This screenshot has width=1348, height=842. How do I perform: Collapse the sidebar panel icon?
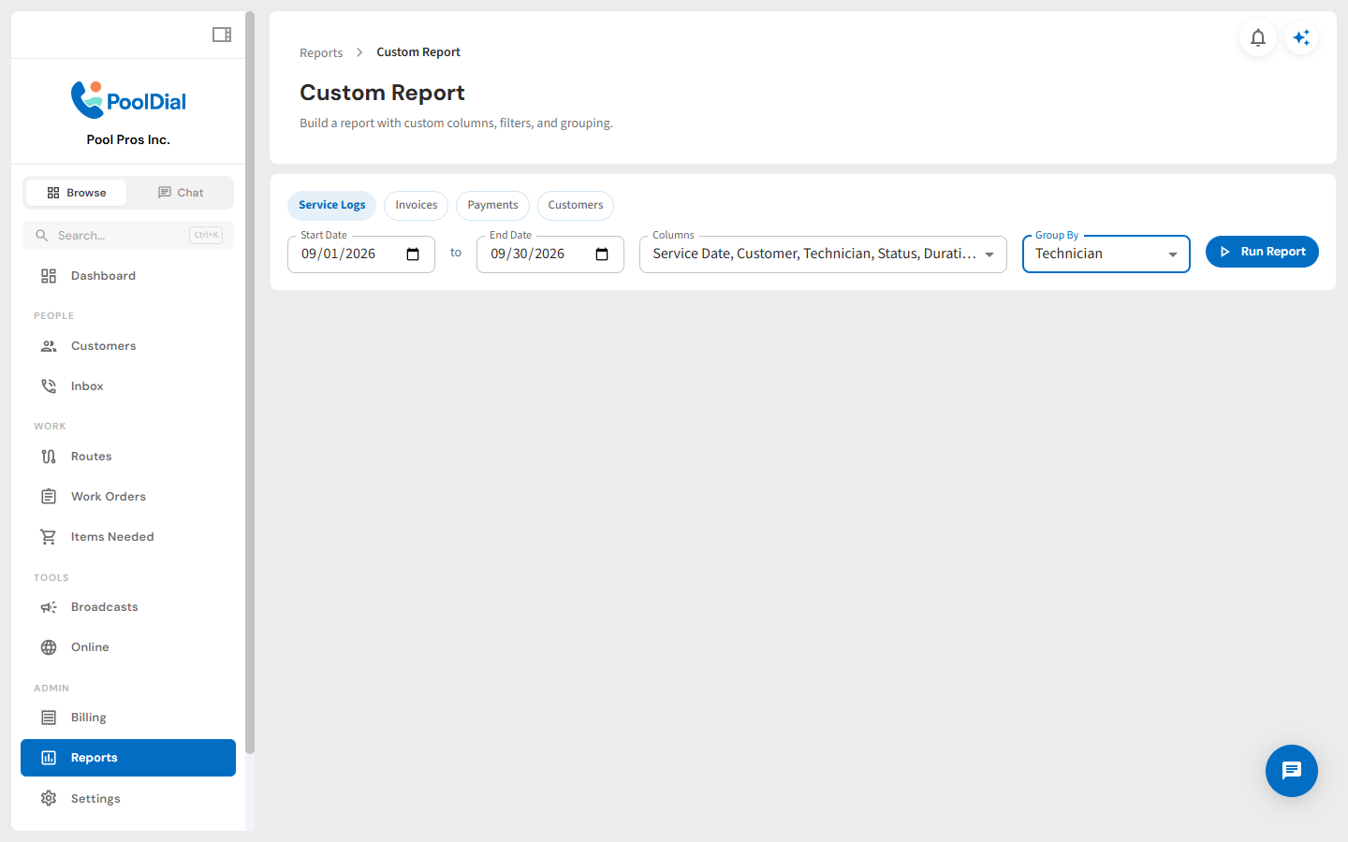pos(222,35)
